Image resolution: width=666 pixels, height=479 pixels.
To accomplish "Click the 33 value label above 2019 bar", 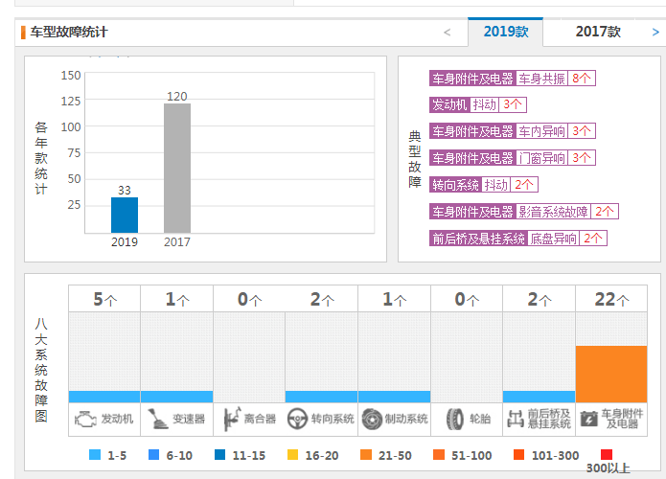I will [x=125, y=191].
